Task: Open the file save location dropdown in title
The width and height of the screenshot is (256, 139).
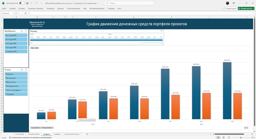Action: pyautogui.click(x=97, y=3)
